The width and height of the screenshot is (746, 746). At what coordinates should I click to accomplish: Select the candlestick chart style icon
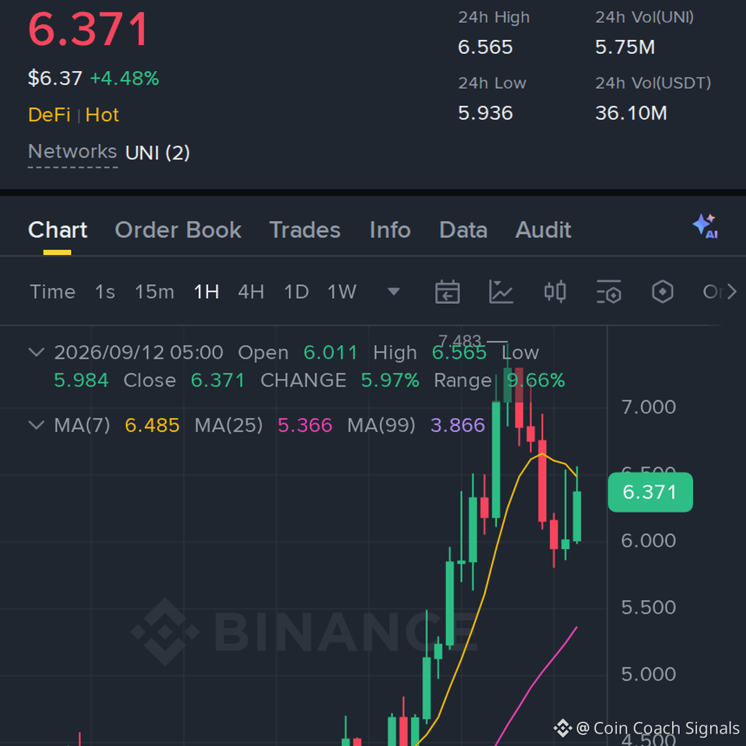555,291
